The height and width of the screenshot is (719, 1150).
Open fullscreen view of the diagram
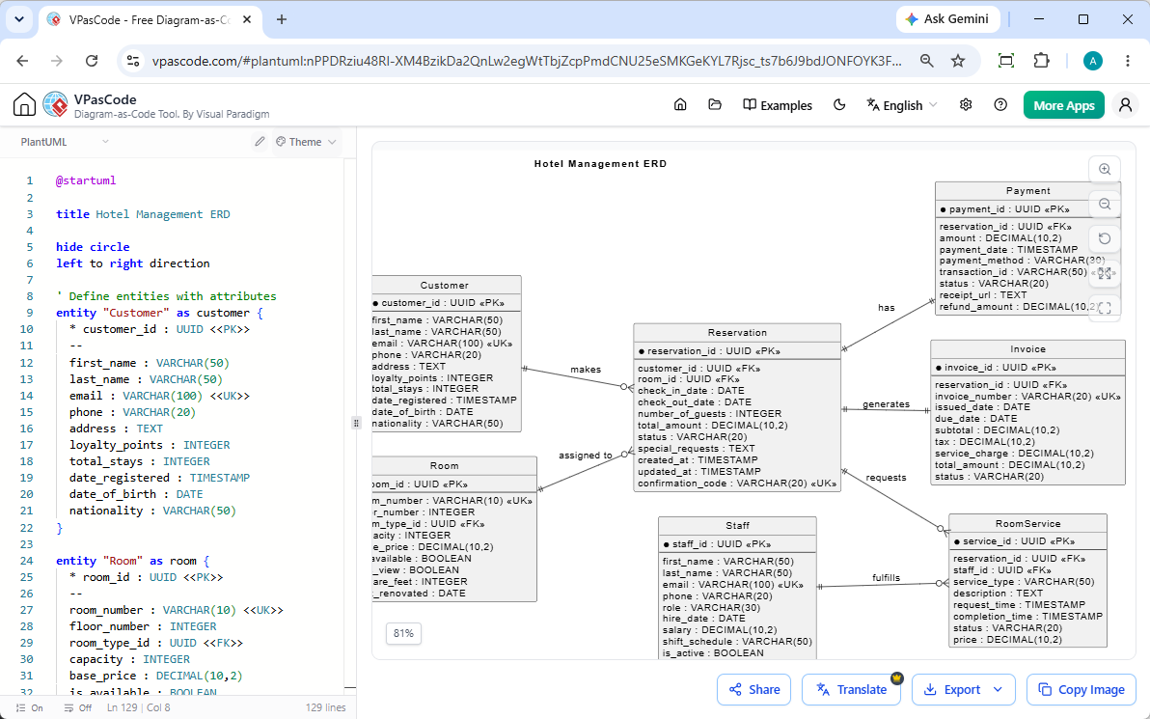click(1105, 308)
